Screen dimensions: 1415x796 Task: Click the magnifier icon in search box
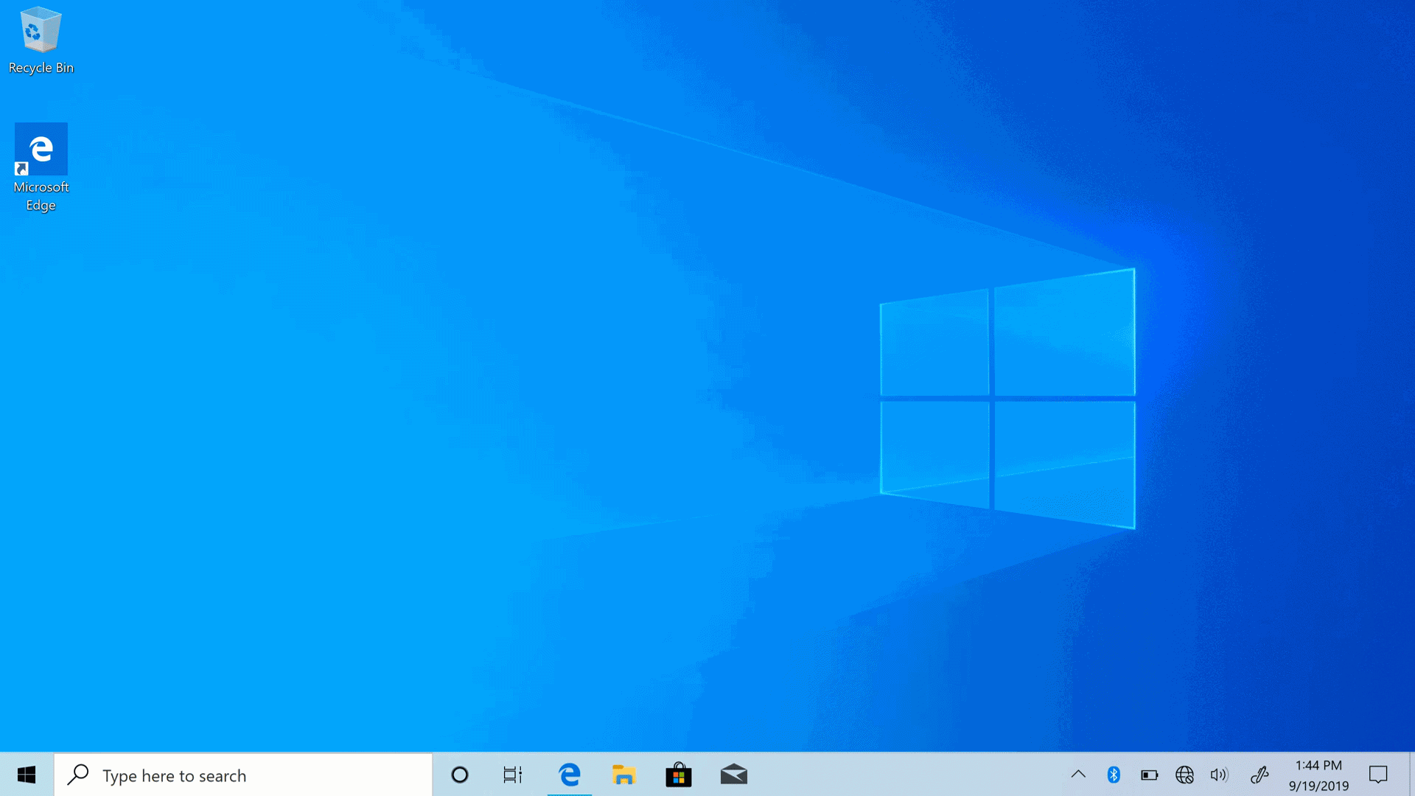78,774
